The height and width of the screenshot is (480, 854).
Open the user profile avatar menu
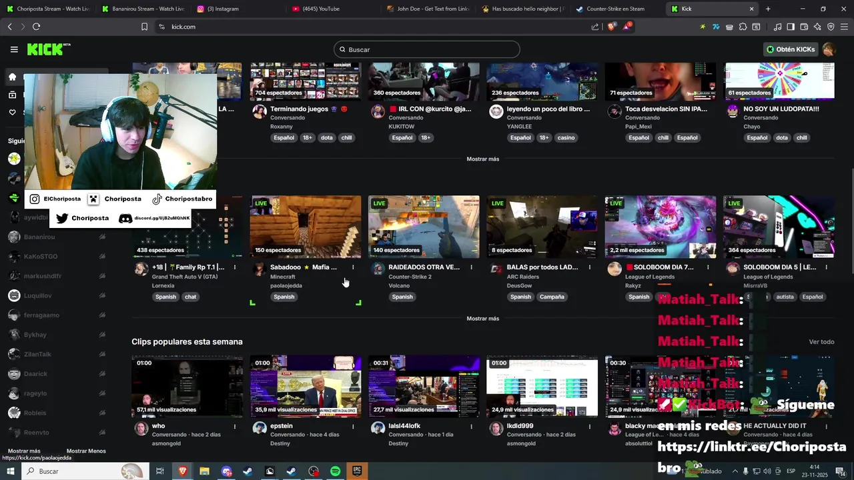click(x=829, y=49)
